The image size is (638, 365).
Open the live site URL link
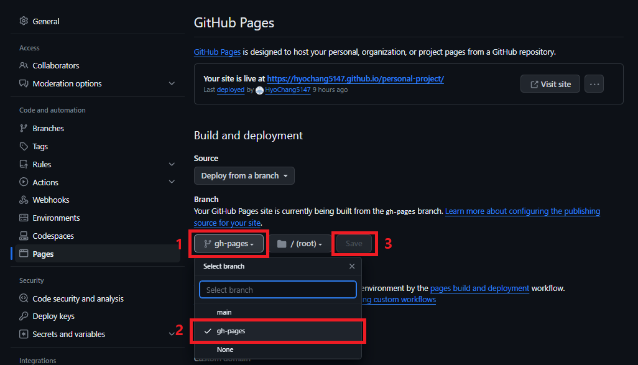(x=355, y=78)
